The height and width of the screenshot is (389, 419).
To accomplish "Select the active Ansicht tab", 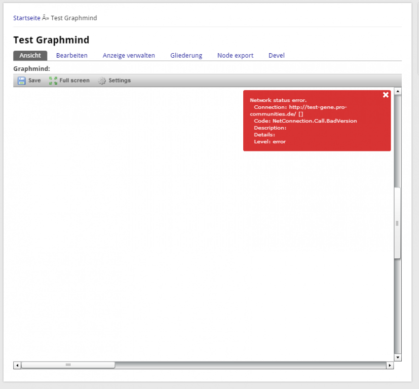I will click(30, 56).
